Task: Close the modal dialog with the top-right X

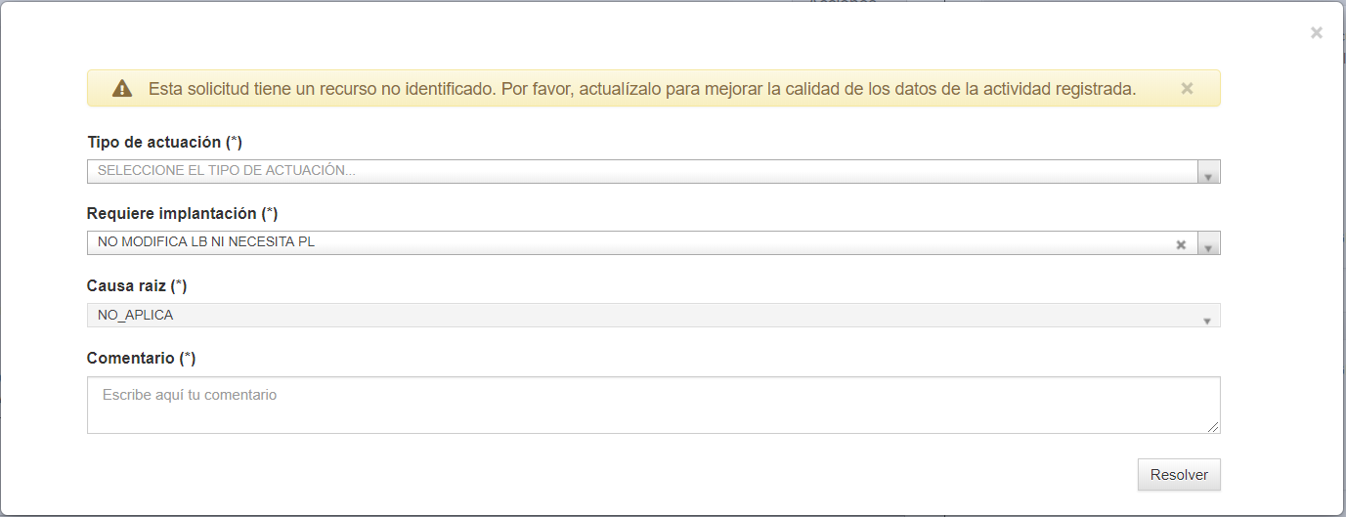Action: pos(1317,33)
